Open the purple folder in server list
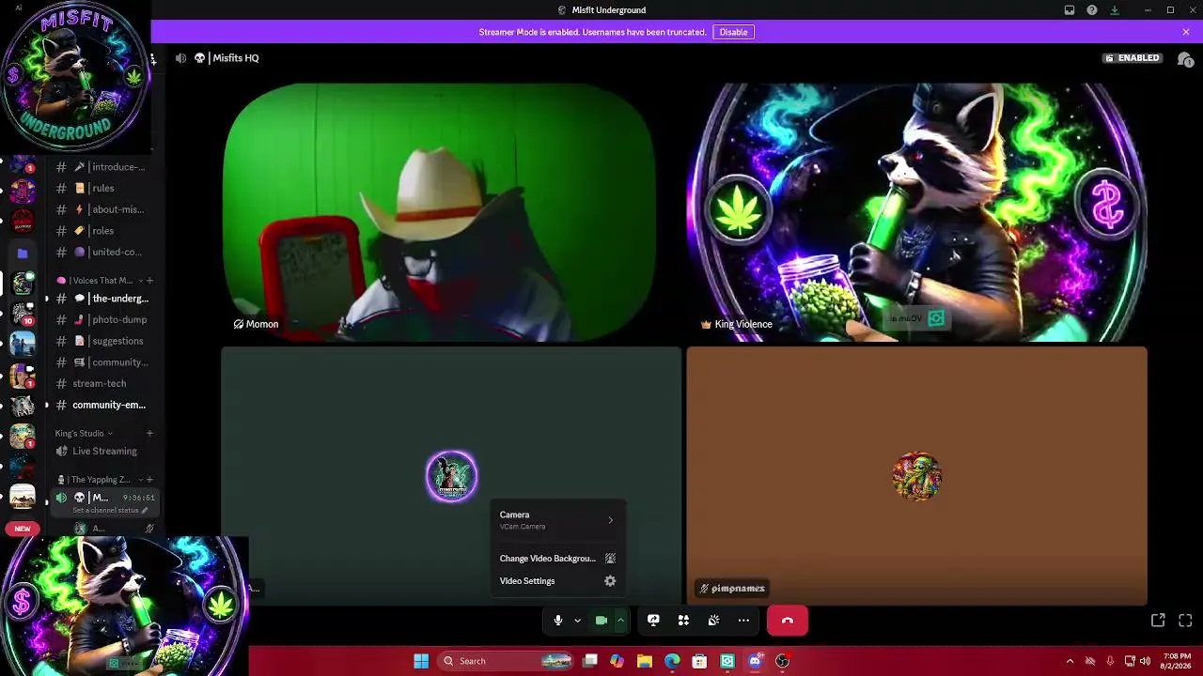Viewport: 1203px width, 676px height. 23,253
